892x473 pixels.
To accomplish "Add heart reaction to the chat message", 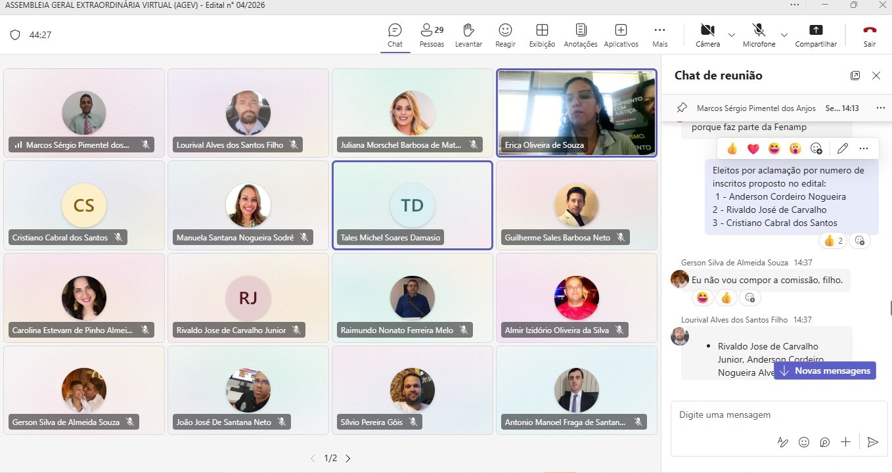I will [753, 148].
